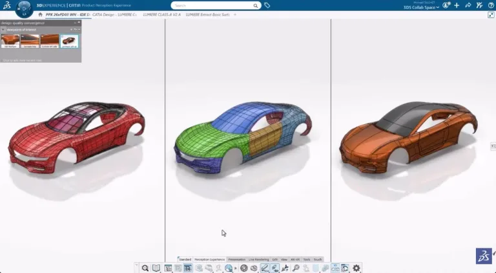This screenshot has width=496, height=273.
Task: Go to the home icon in tab bar
Action: pyautogui.click(x=40, y=15)
